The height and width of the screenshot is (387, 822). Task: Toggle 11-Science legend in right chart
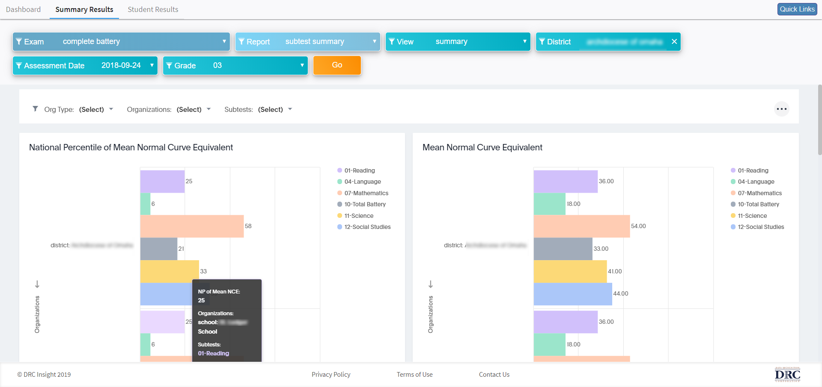pos(752,216)
